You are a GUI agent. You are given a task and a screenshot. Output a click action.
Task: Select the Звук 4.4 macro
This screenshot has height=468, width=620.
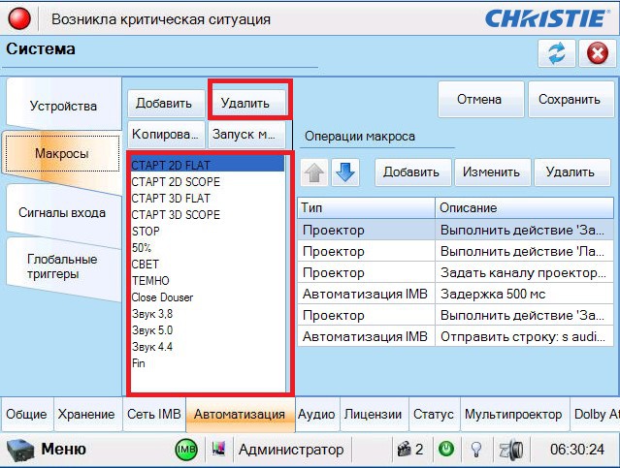coord(208,347)
